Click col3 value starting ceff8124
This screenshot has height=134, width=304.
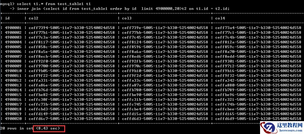click(165, 42)
